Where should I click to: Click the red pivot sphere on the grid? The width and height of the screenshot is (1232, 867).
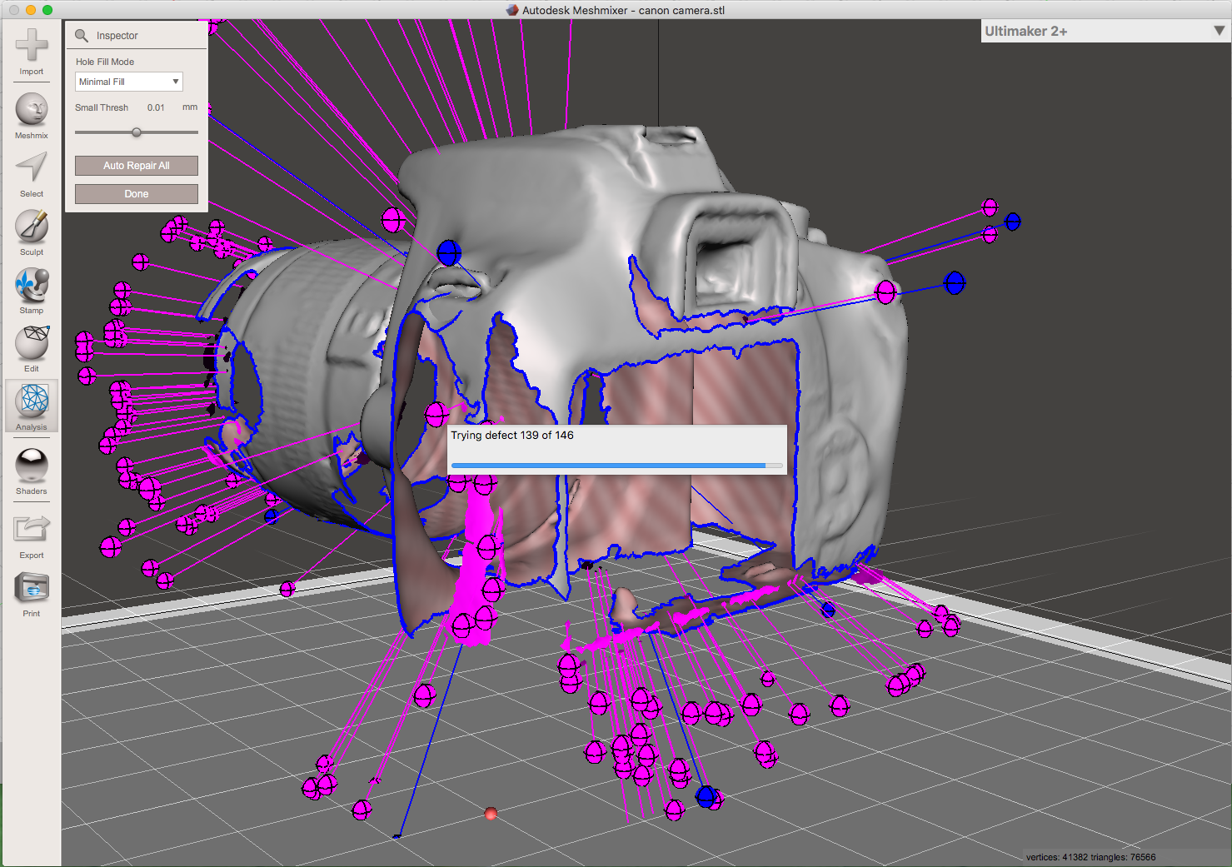click(491, 814)
